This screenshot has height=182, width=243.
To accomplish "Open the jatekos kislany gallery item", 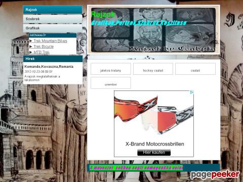I will tap(111, 69).
